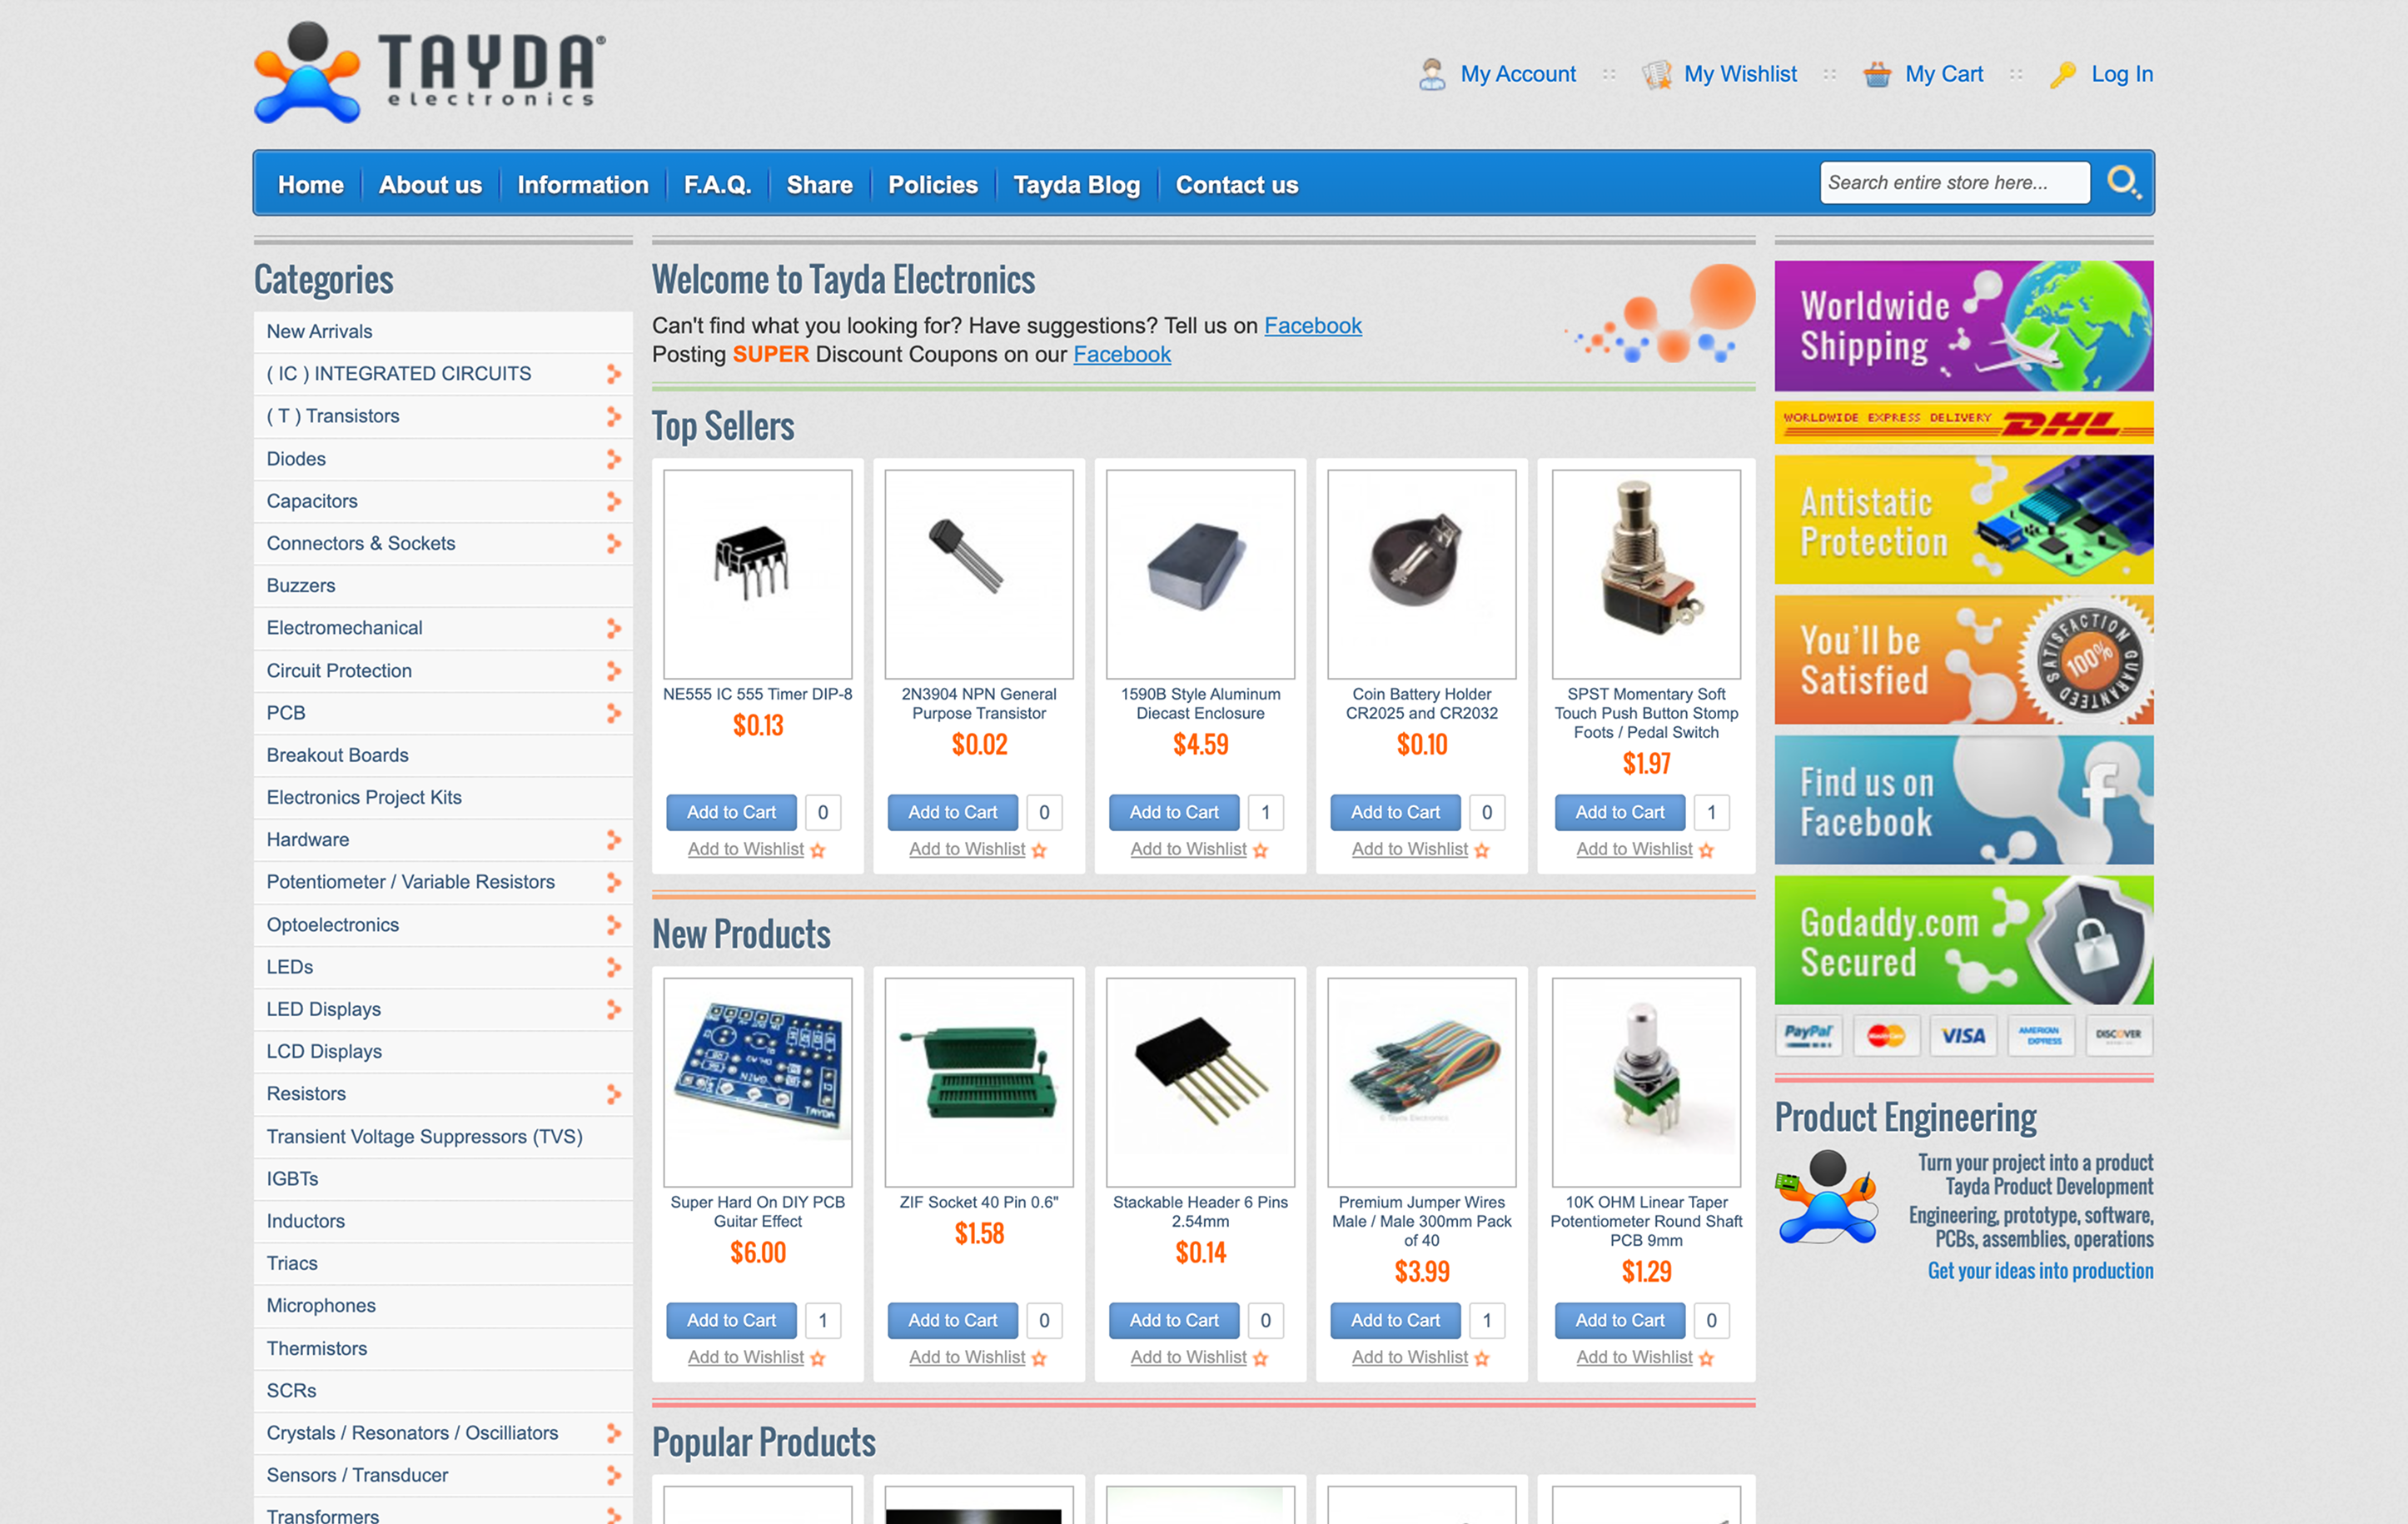Viewport: 2408px width, 1524px height.
Task: Click the Tayda Electronics logo
Action: pyautogui.click(x=430, y=72)
